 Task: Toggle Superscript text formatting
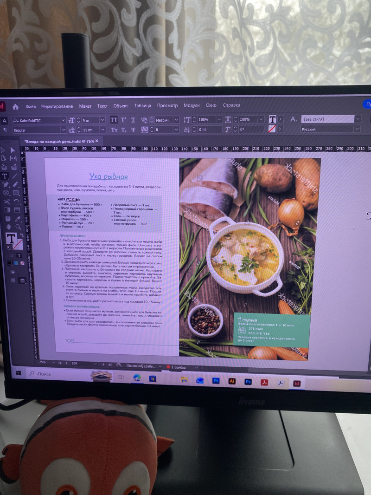point(123,120)
